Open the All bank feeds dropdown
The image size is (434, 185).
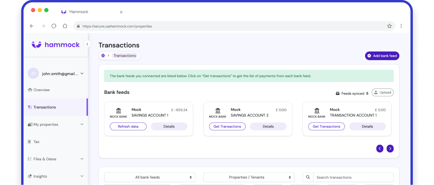point(149,177)
